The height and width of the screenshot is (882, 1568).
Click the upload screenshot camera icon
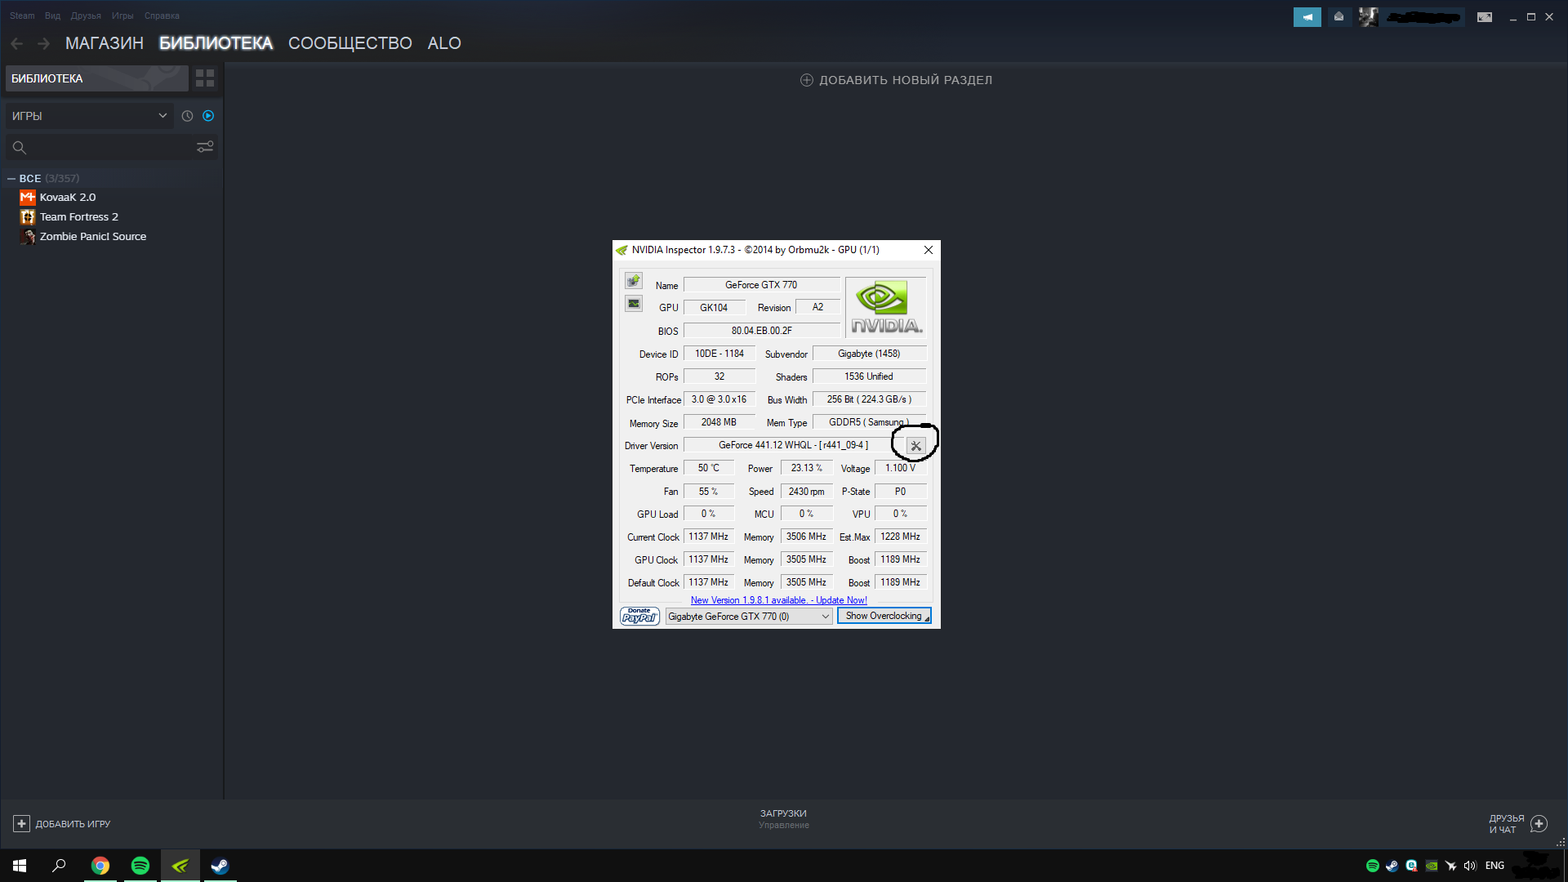point(634,281)
